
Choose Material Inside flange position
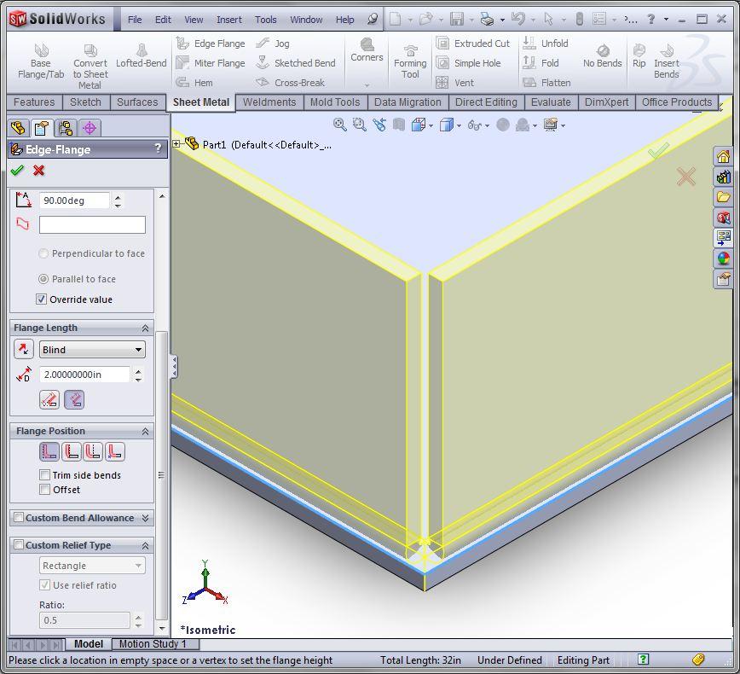tap(49, 451)
